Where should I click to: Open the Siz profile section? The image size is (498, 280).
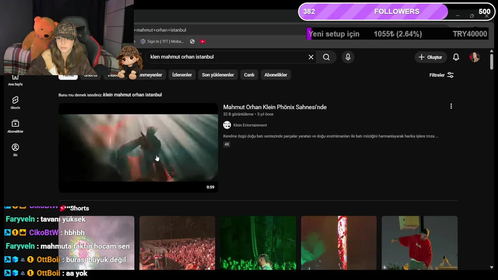tap(15, 150)
